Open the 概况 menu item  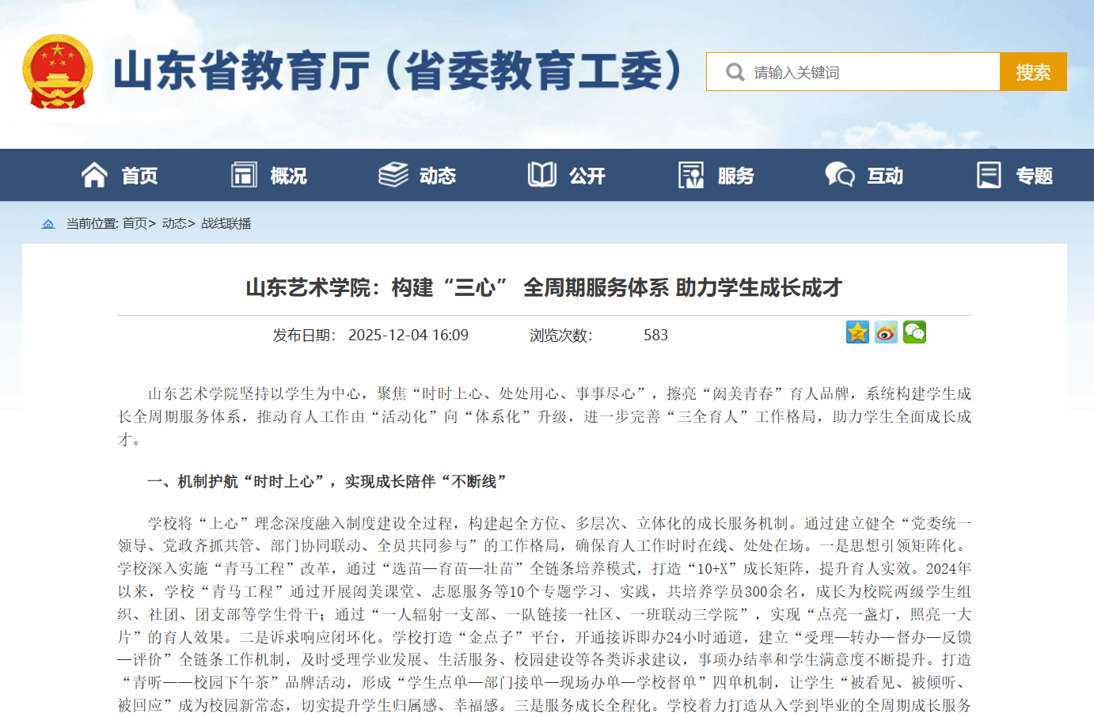(288, 176)
